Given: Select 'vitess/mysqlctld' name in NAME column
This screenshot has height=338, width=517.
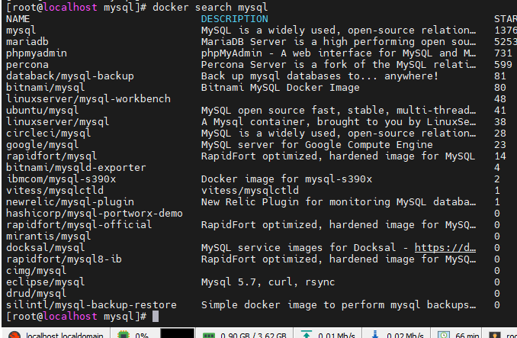Looking at the screenshot, I should pos(55,190).
